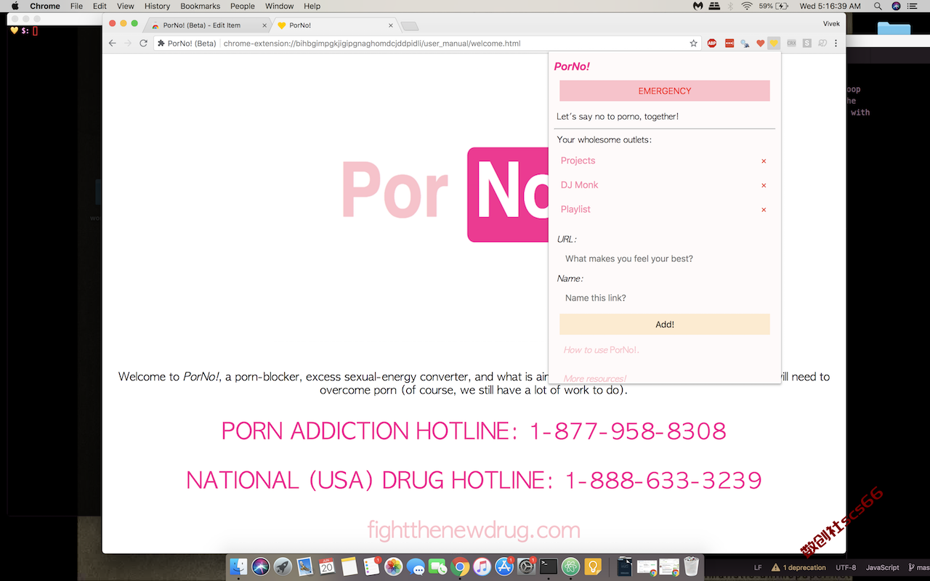930x581 pixels.
Task: Open Chrome from the dock
Action: point(460,566)
